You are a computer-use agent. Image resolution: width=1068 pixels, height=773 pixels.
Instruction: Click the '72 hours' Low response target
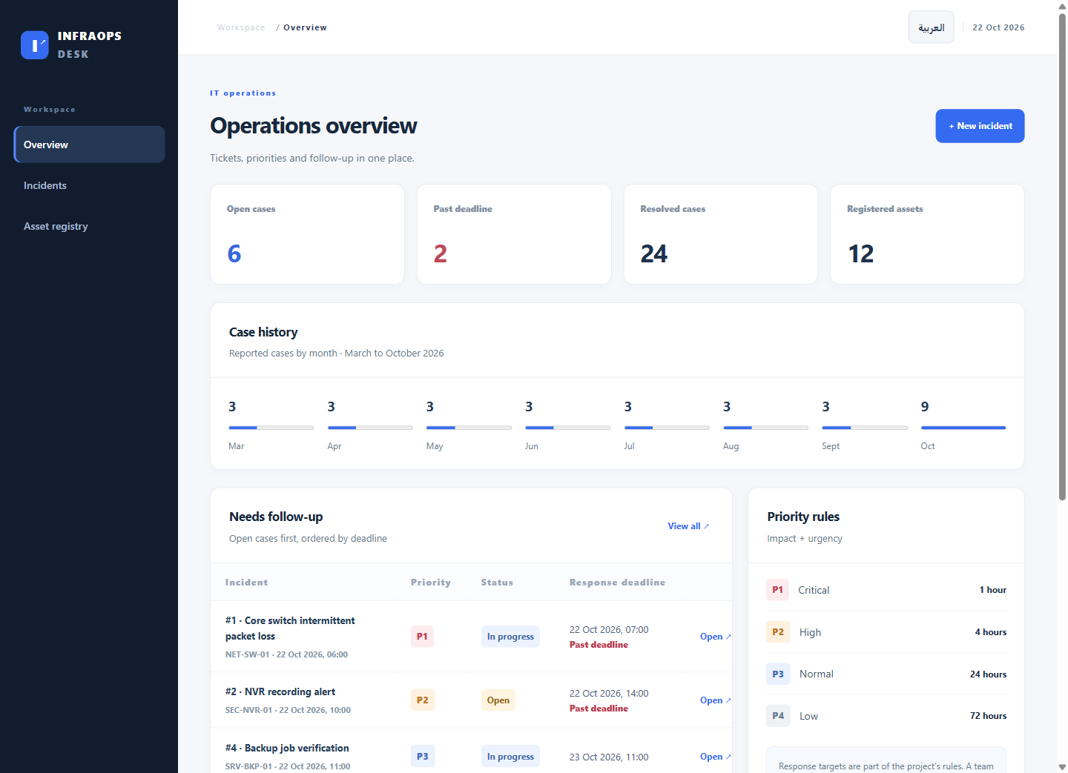(x=989, y=716)
